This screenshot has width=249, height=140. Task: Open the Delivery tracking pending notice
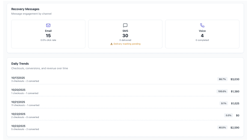click(125, 44)
